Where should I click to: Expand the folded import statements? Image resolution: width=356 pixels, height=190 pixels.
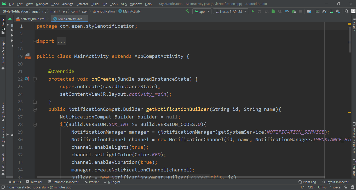point(35,41)
